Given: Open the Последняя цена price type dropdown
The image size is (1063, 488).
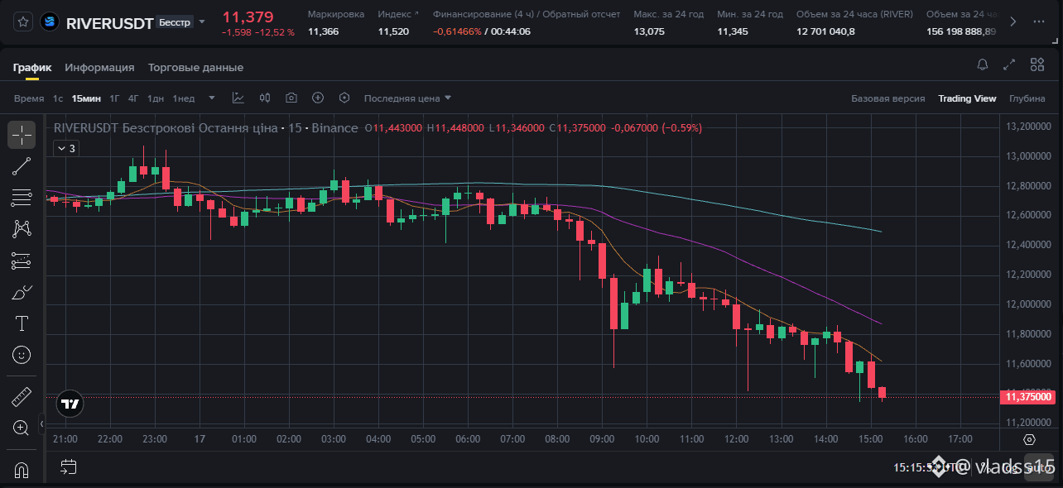Looking at the screenshot, I should (x=408, y=98).
